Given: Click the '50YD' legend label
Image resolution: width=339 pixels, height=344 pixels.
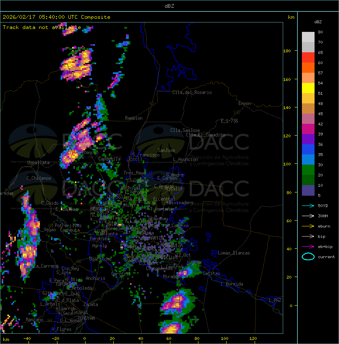Looking at the screenshot, I should (x=323, y=206).
